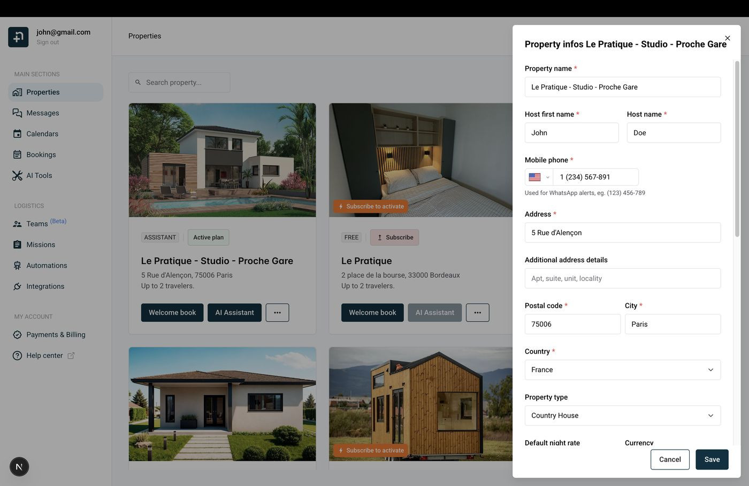Open the Property type dropdown
This screenshot has width=749, height=486.
[622, 415]
